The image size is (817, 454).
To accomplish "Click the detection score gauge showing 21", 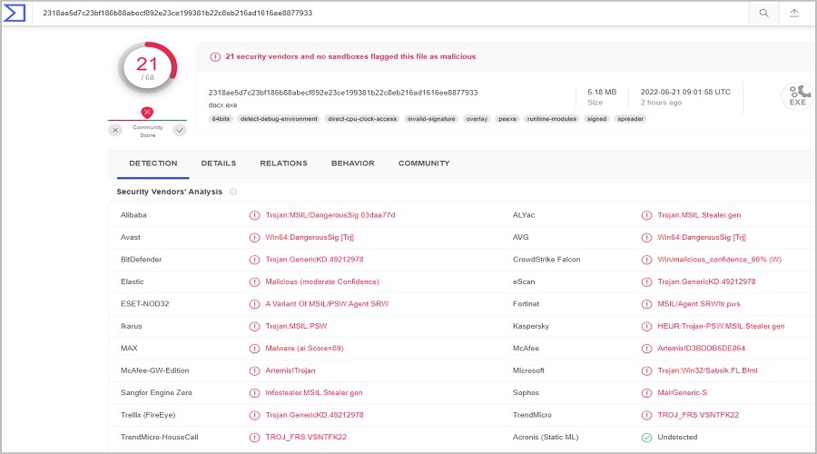I will pyautogui.click(x=147, y=68).
